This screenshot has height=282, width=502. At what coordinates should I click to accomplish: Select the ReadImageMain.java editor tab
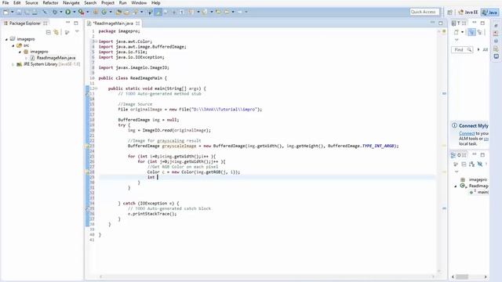[x=113, y=23]
